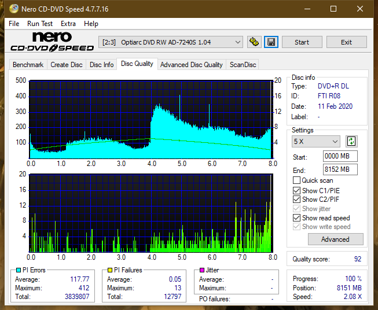
Task: Toggle Show write speed checkbox
Action: click(296, 227)
